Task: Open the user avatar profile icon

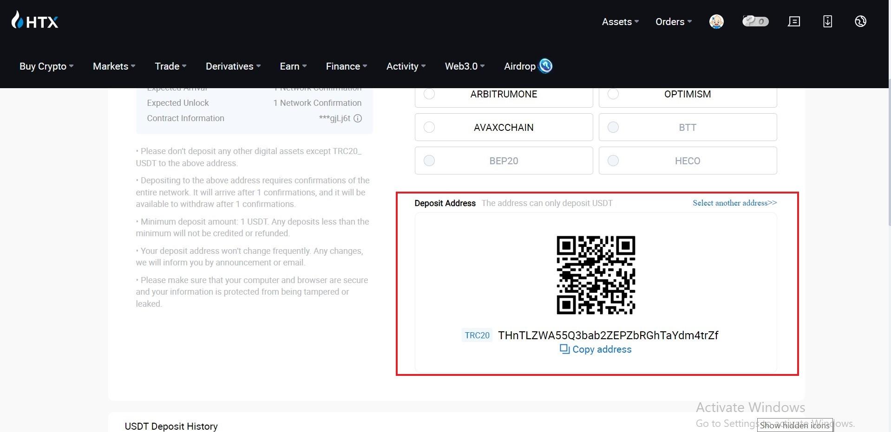Action: pos(716,21)
